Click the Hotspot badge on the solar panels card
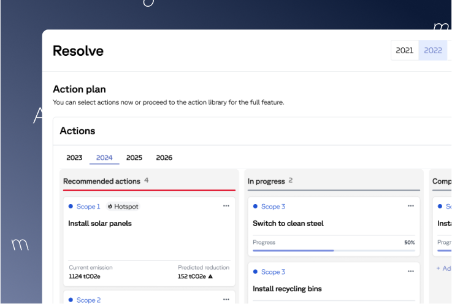The width and height of the screenshot is (452, 304). coord(123,207)
